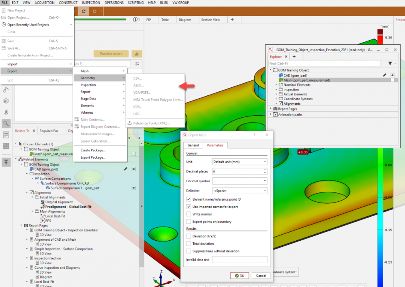The image size is (405, 287).
Task: Open the Unit dropdown showing Default unit (mm)
Action: point(240,162)
